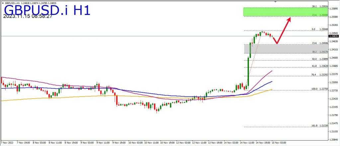Click the current price label 1.24835
340x146 pixels.
coord(334,36)
